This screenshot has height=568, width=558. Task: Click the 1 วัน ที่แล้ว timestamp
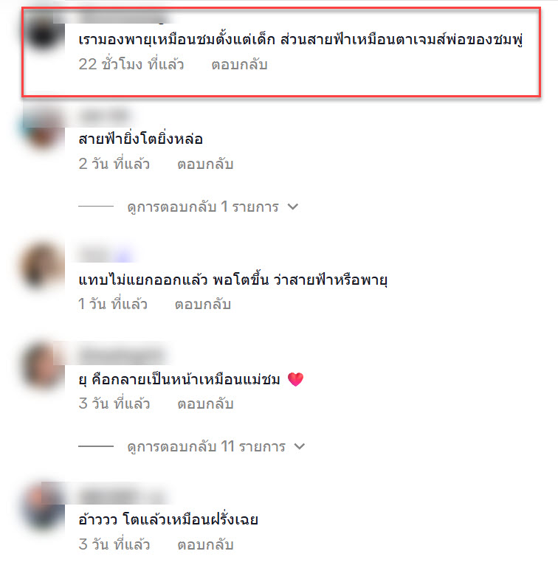pyautogui.click(x=113, y=304)
